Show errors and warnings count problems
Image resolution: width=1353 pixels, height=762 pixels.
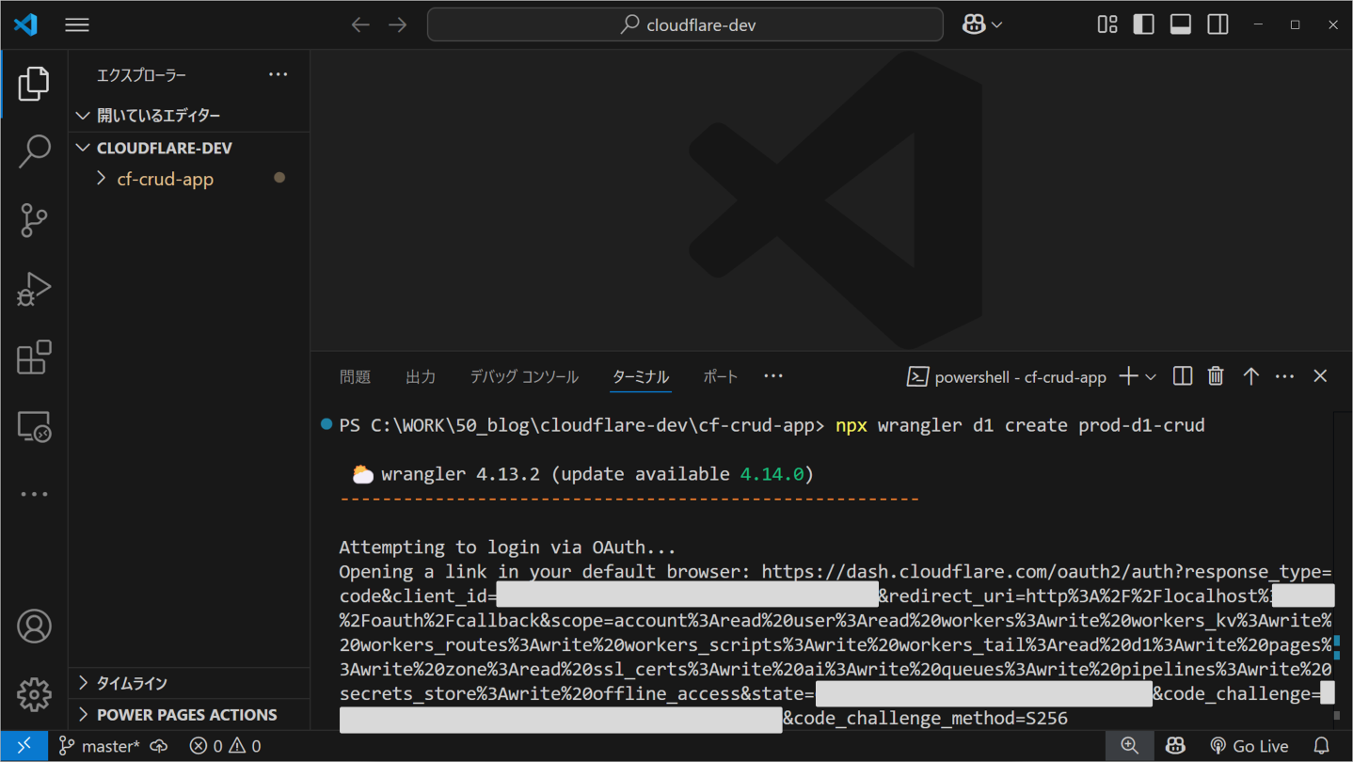point(226,746)
